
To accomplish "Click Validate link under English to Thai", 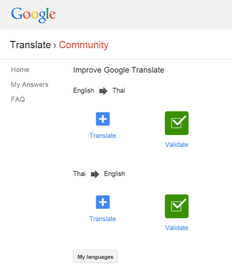I will [176, 145].
